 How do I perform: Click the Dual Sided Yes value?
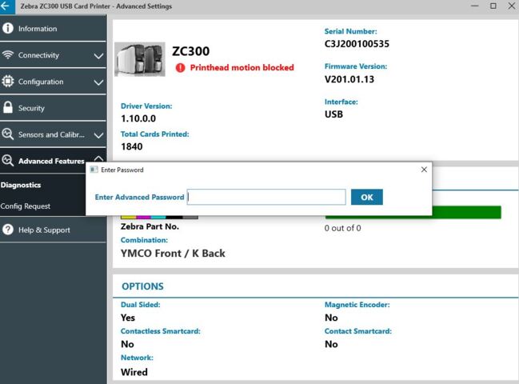pos(128,318)
